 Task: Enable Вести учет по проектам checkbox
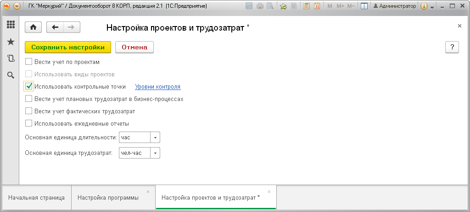28,62
